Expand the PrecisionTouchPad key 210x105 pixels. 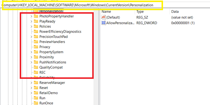31,37
